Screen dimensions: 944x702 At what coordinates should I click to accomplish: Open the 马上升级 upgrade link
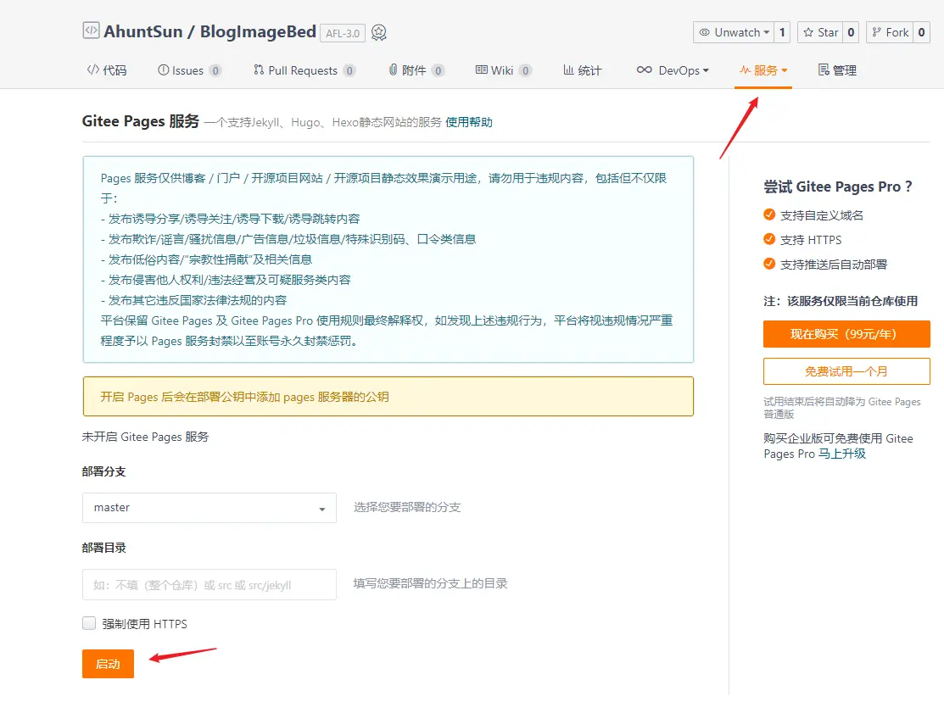[x=841, y=454]
